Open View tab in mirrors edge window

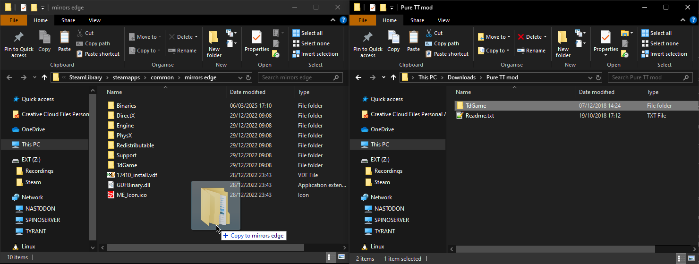tap(94, 20)
